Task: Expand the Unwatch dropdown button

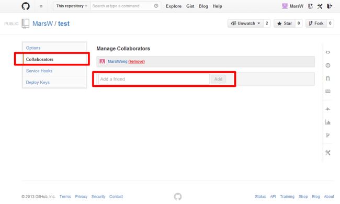Action: [245, 23]
